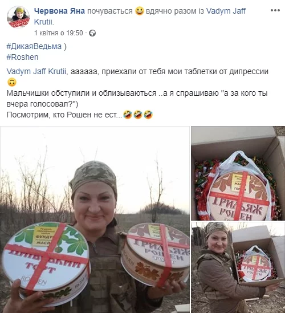Click the Krutii name under the header
This screenshot has width=285, height=313.
[x=44, y=22]
